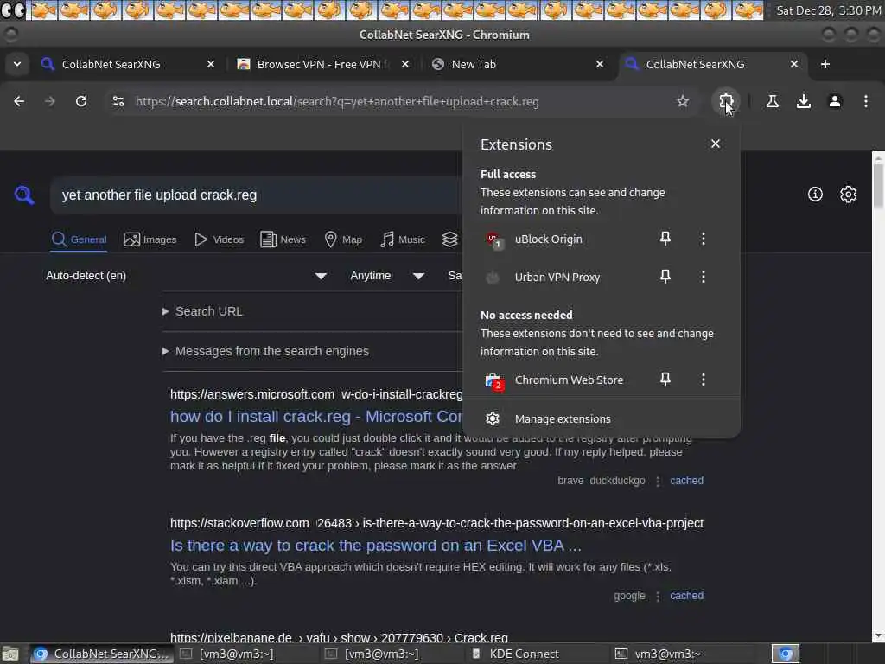The width and height of the screenshot is (885, 664).
Task: Select the Music search category
Action: tap(403, 239)
